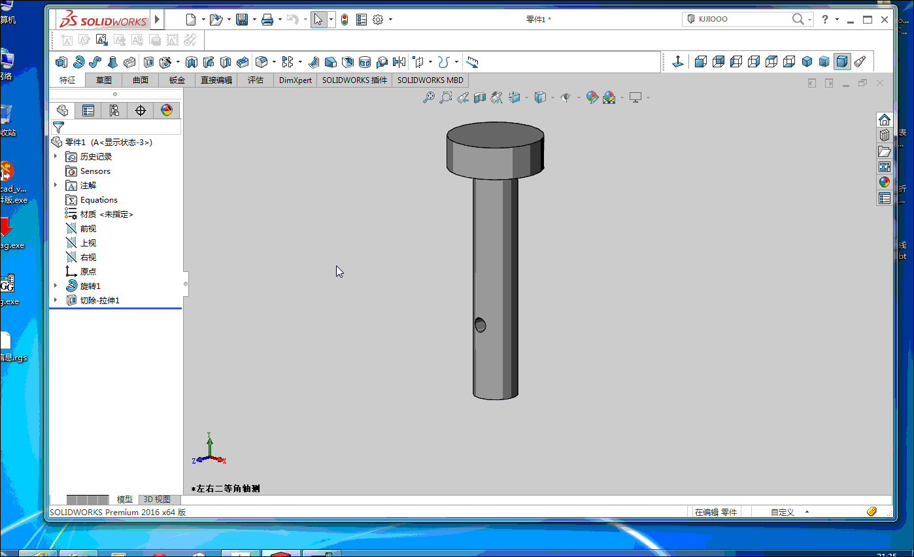Save the part with the floppy disk icon
Screen dimensions: 914x557
(242, 20)
